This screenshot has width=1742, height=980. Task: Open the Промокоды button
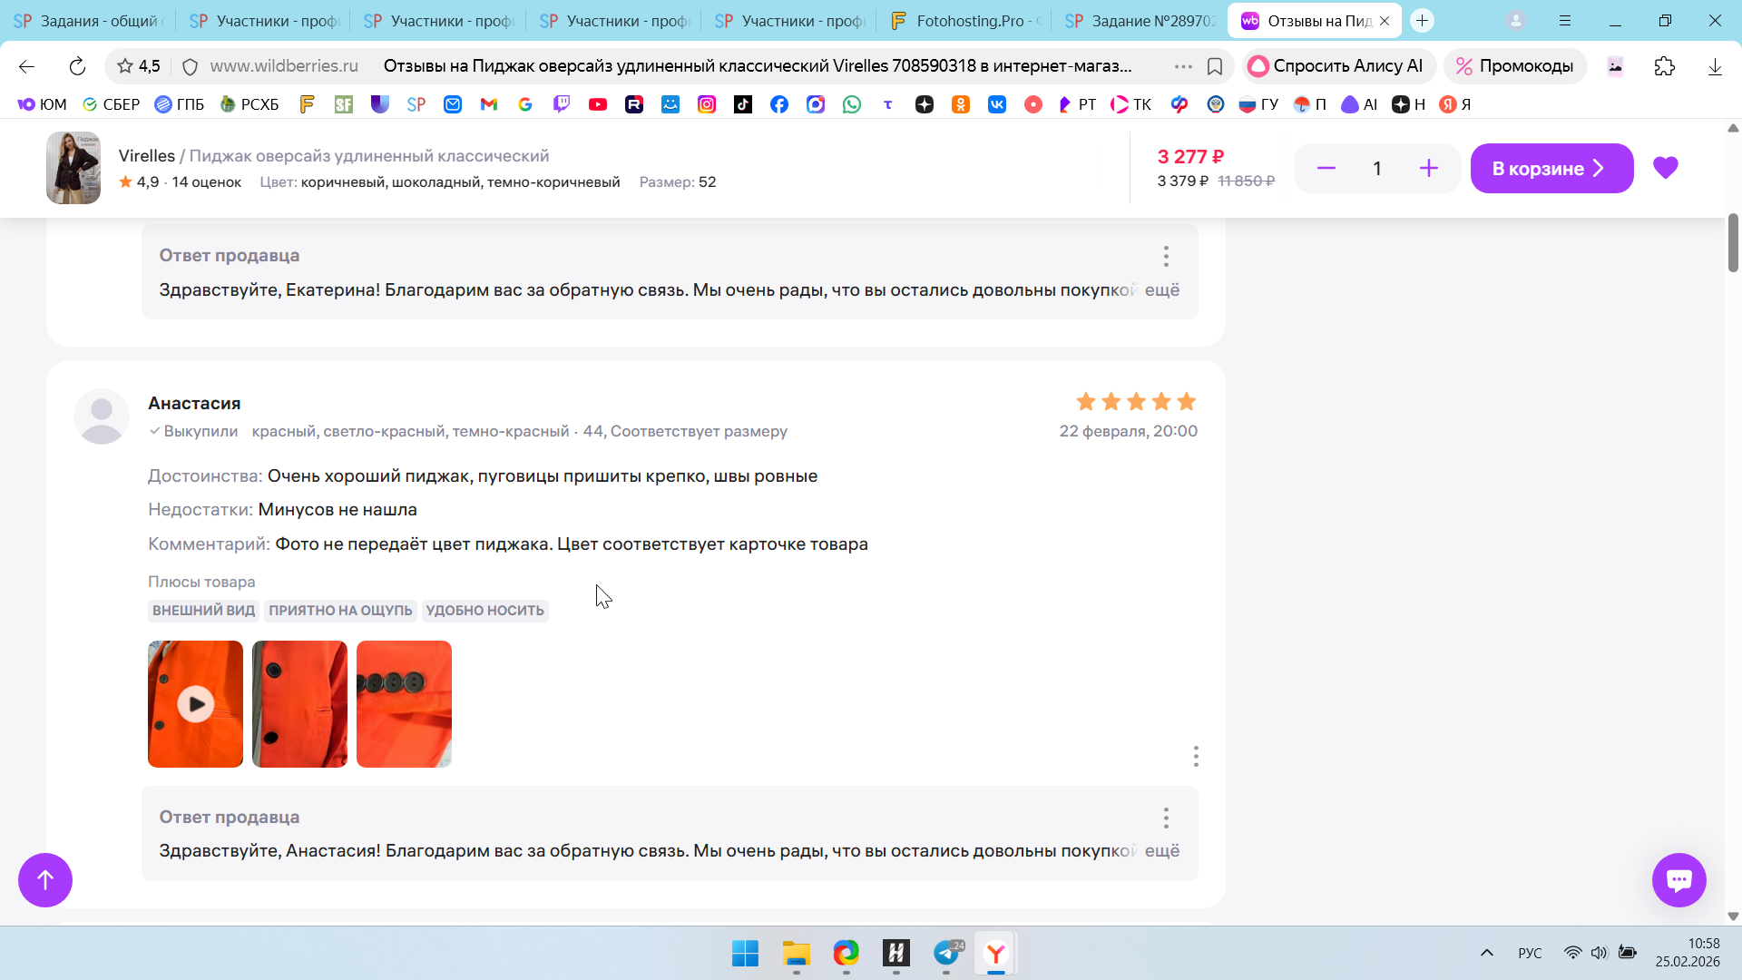[x=1514, y=66]
